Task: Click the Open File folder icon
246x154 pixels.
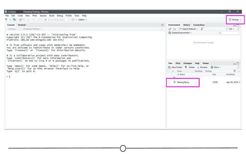Action: pos(20,20)
